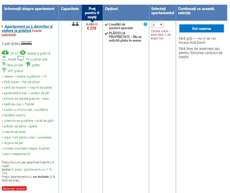This screenshot has width=230, height=193.
Task: Click the two-person capacity icon
Action: coord(75,24)
